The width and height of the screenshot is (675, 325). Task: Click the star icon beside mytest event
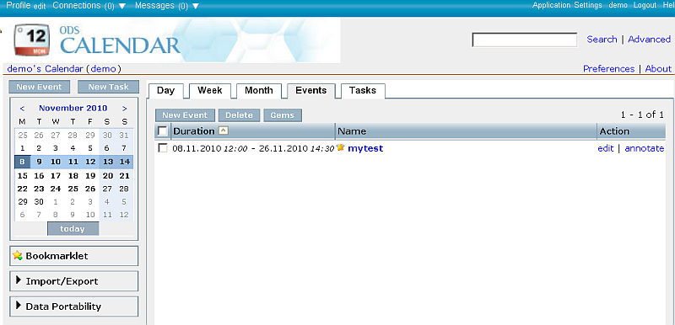coord(341,147)
